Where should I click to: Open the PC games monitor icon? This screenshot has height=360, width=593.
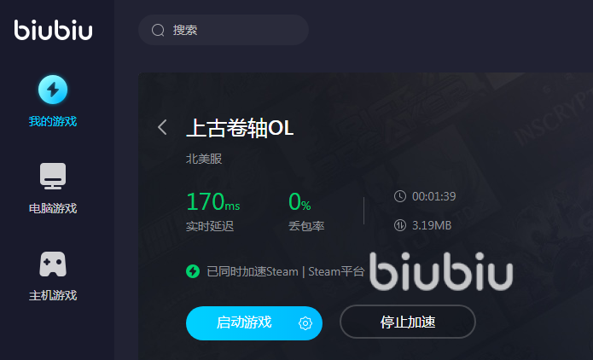click(53, 176)
